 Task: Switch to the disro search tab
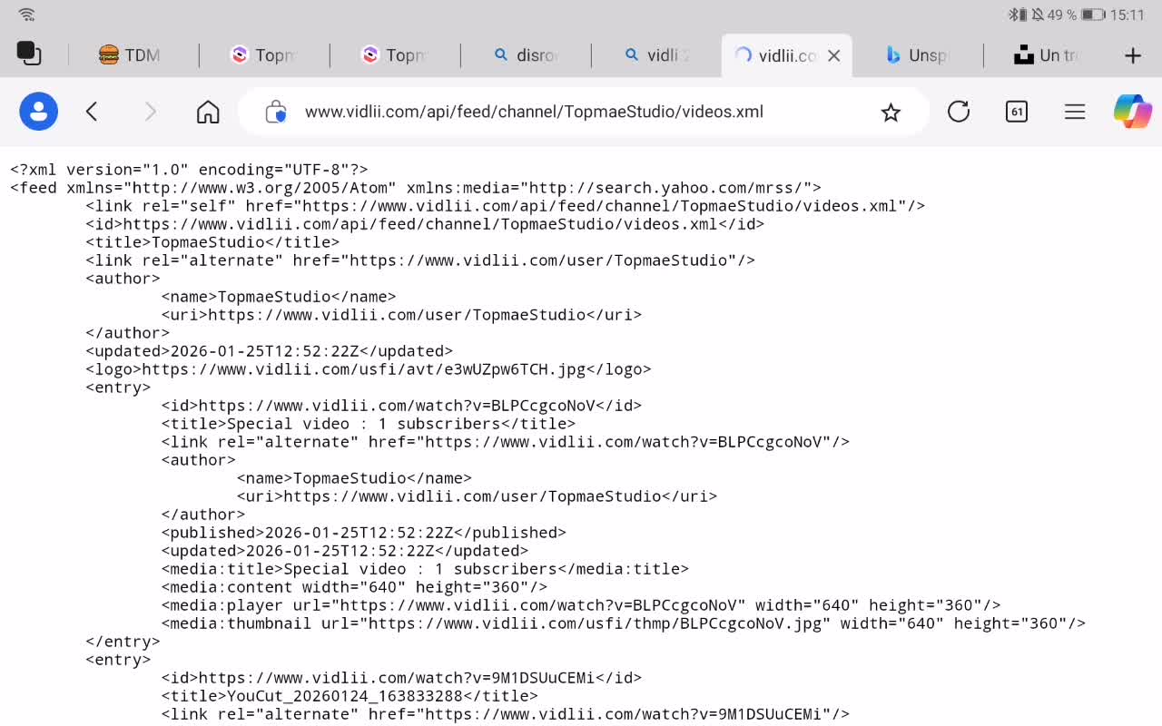point(526,55)
